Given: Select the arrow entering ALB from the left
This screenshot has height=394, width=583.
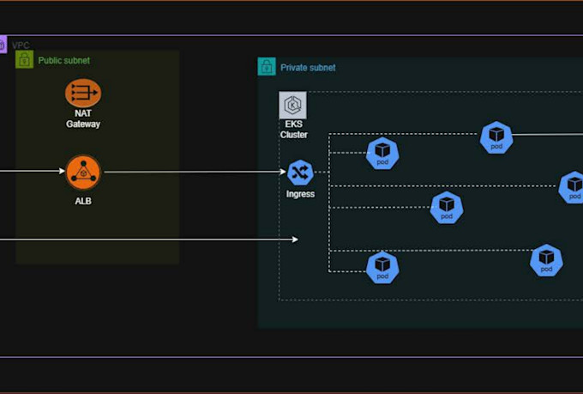Looking at the screenshot, I should click(33, 171).
